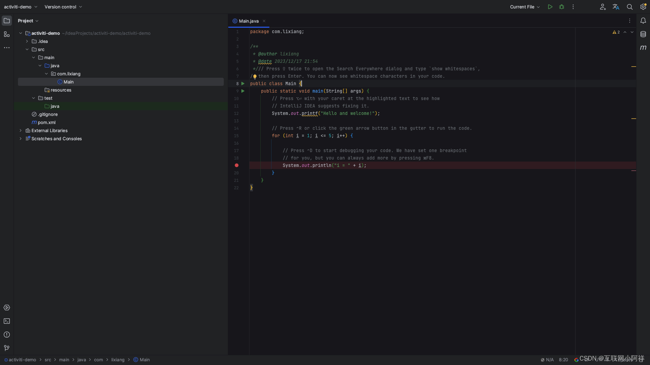Run Current File with green play icon
This screenshot has height=365, width=650.
(550, 7)
